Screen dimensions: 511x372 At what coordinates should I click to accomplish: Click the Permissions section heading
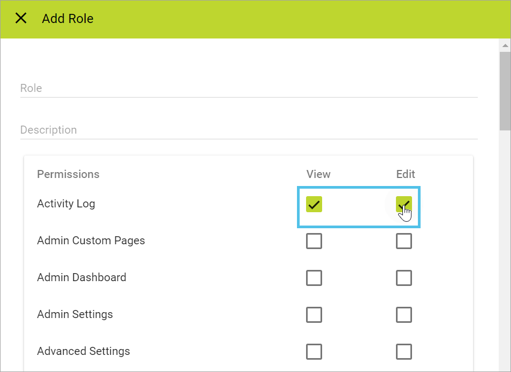[68, 174]
